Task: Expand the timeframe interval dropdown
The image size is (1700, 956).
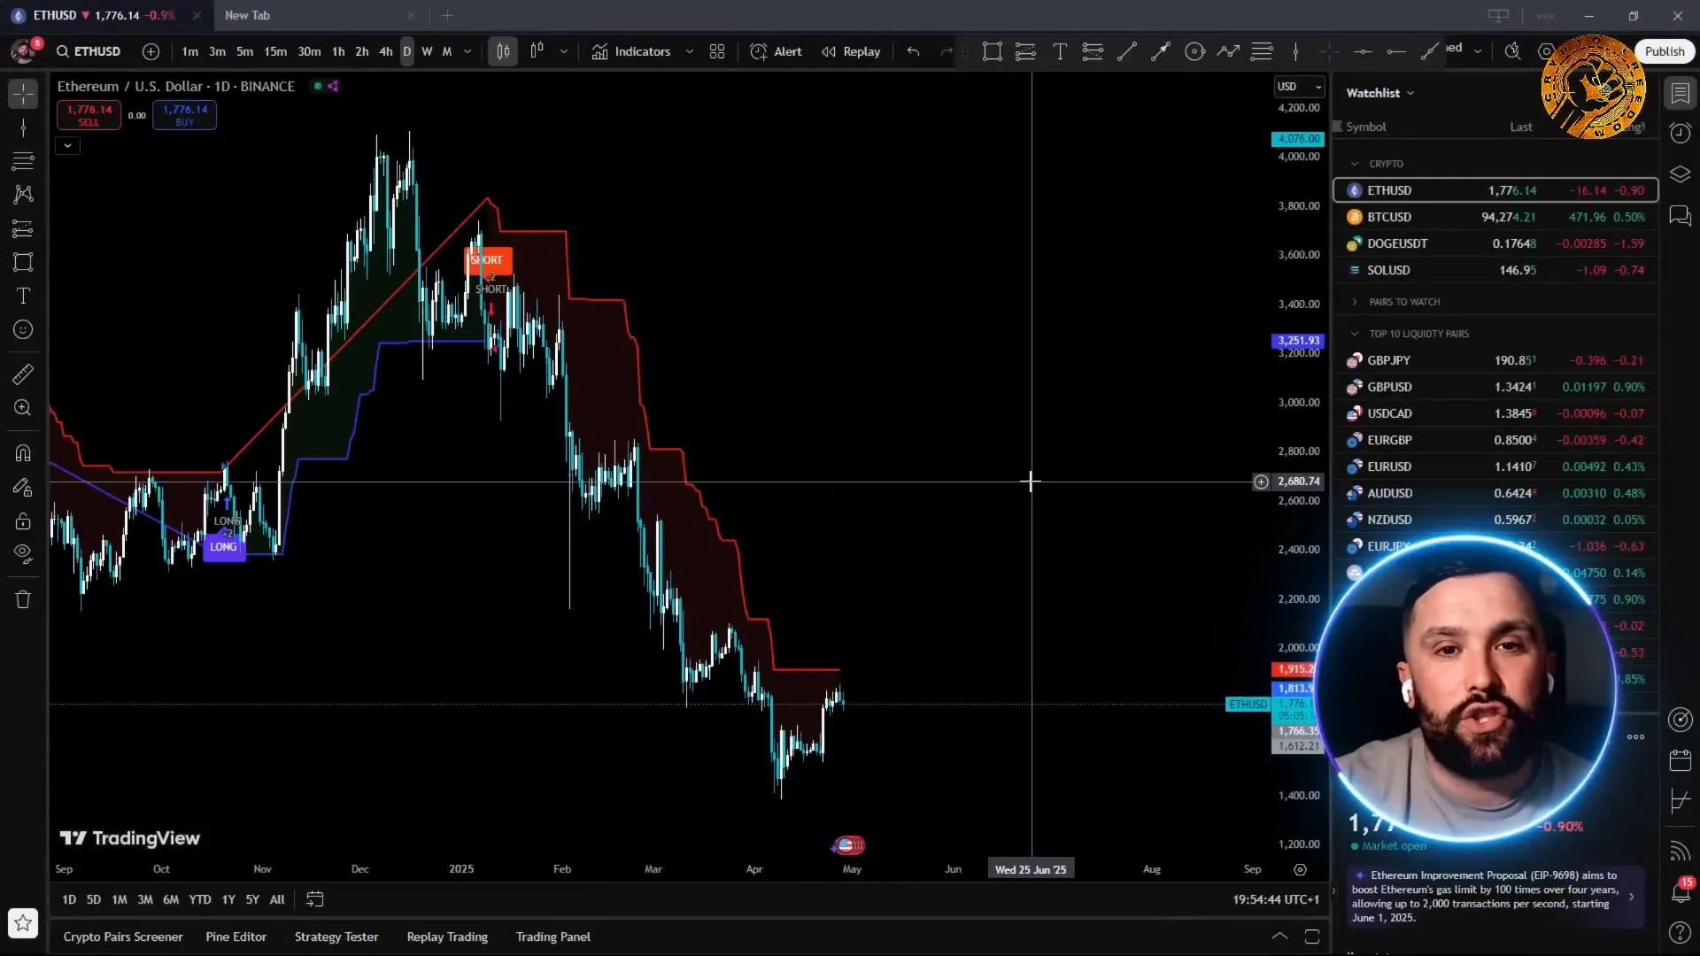Action: pyautogui.click(x=467, y=51)
